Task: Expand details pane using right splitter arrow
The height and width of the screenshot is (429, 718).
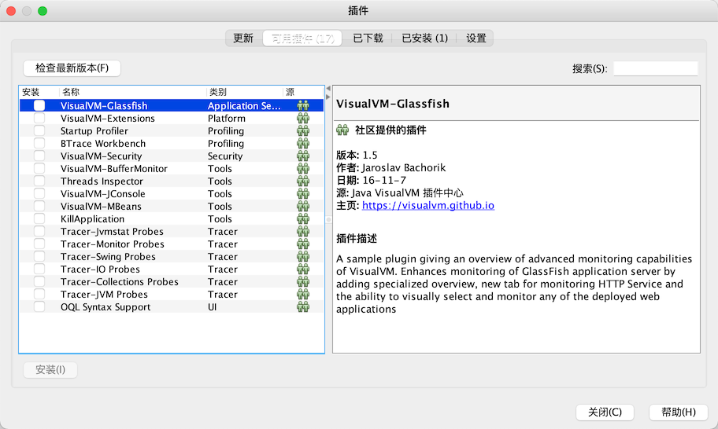Action: pos(328,97)
